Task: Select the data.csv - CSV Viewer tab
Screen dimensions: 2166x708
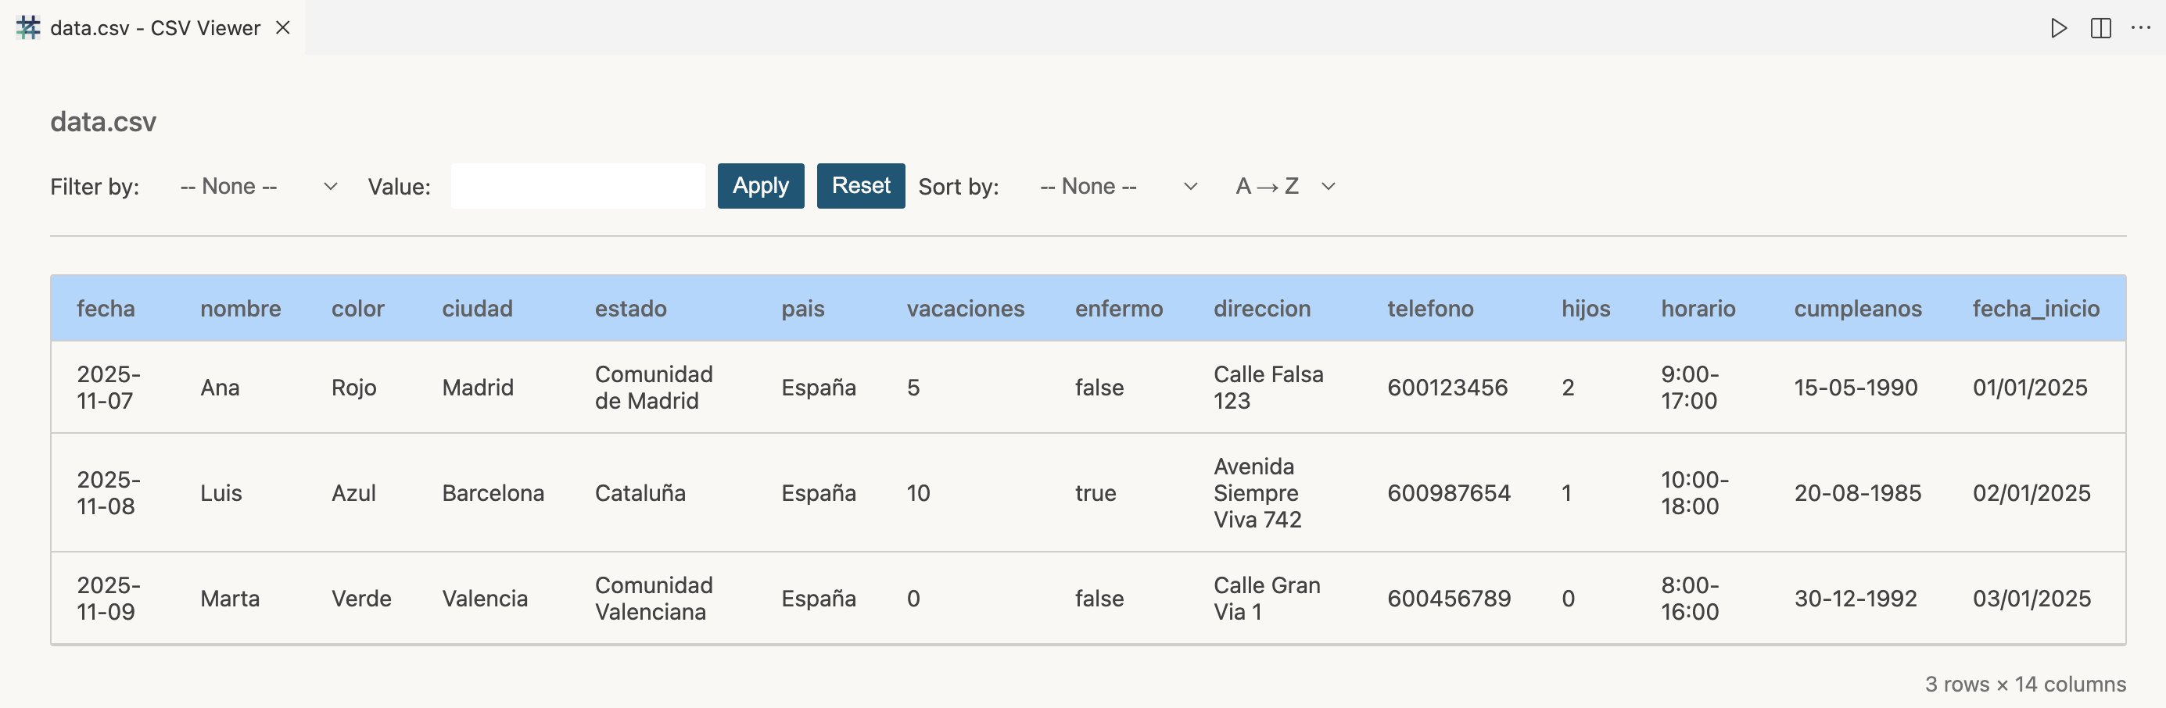Action: 154,27
